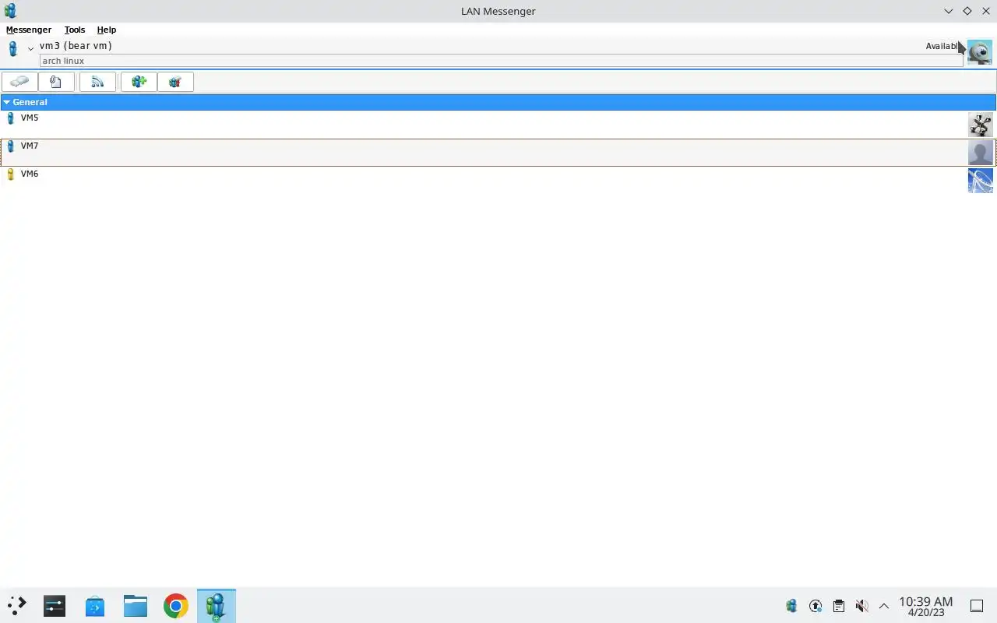
Task: Click the arch linux note field
Action: 502,61
